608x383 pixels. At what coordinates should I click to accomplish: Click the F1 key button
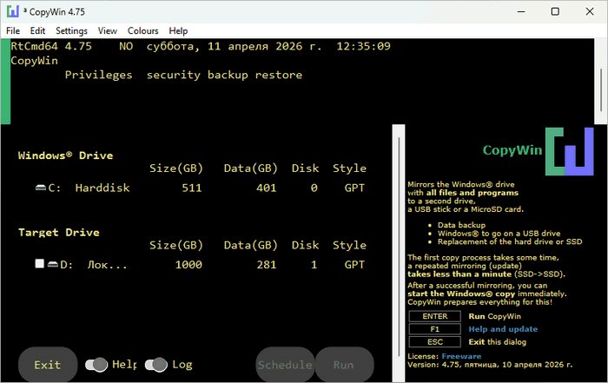[434, 329]
